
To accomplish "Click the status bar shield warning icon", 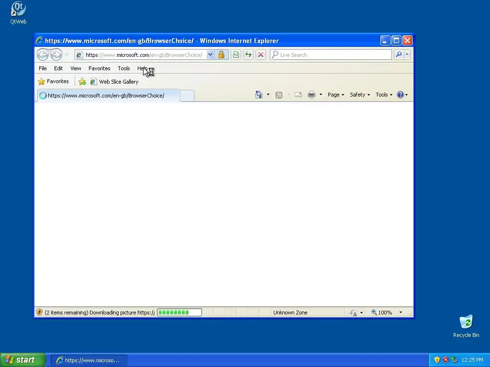I will 39,312.
